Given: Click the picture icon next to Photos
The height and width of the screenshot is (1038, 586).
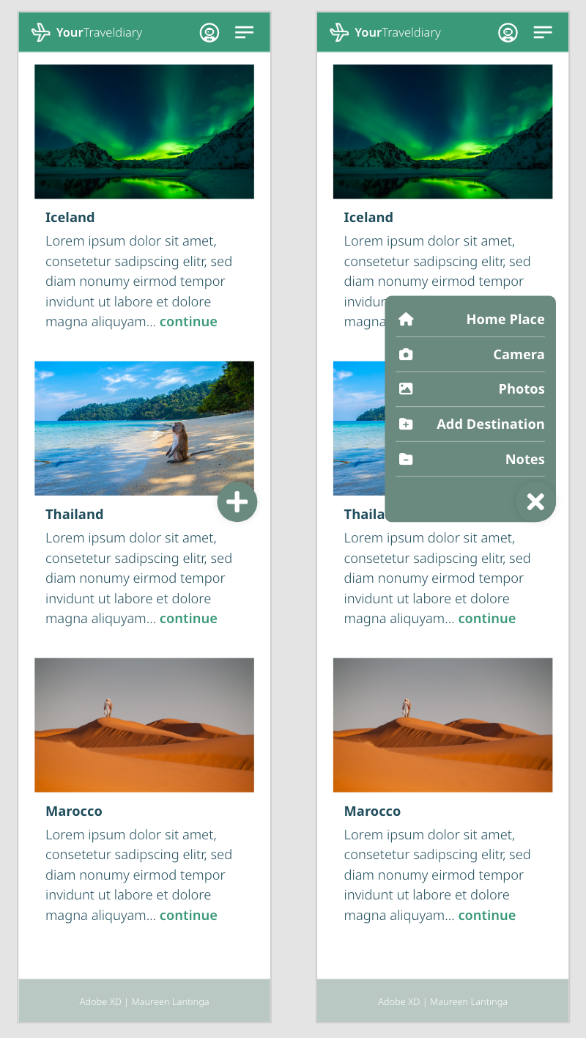Looking at the screenshot, I should 406,389.
